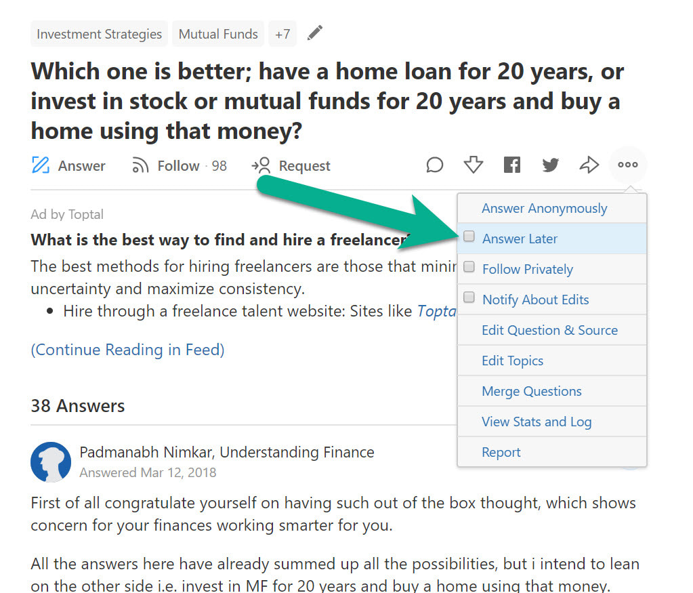The image size is (693, 593).
Task: Choose Merge Questions from the menu
Action: [x=530, y=391]
